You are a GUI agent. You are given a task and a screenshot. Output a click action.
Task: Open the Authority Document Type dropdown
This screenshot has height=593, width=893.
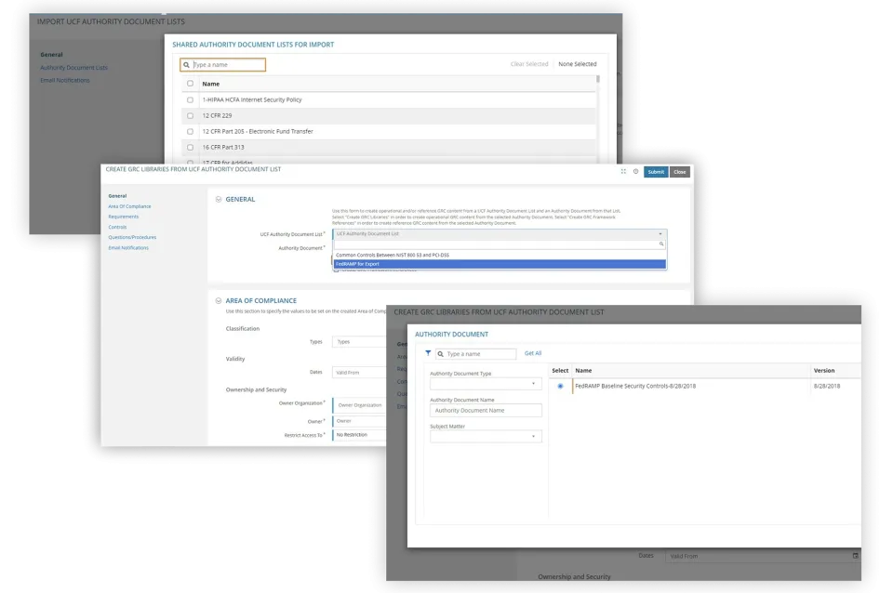[x=486, y=383]
